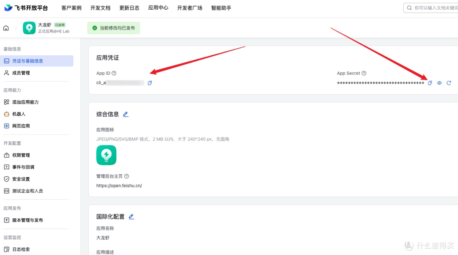458x255 pixels.
Task: Click the App ID text cli_a
Action: point(101,83)
